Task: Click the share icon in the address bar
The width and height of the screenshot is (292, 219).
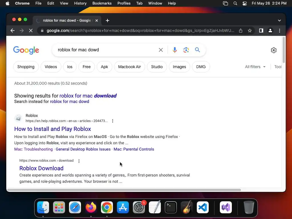Action: click(x=241, y=31)
